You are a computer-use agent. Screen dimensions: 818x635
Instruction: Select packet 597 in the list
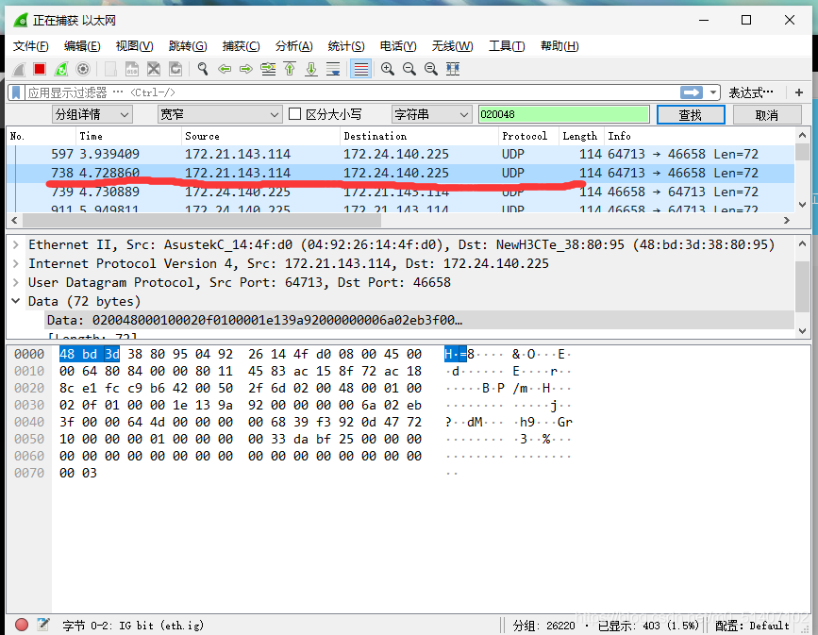pos(401,154)
